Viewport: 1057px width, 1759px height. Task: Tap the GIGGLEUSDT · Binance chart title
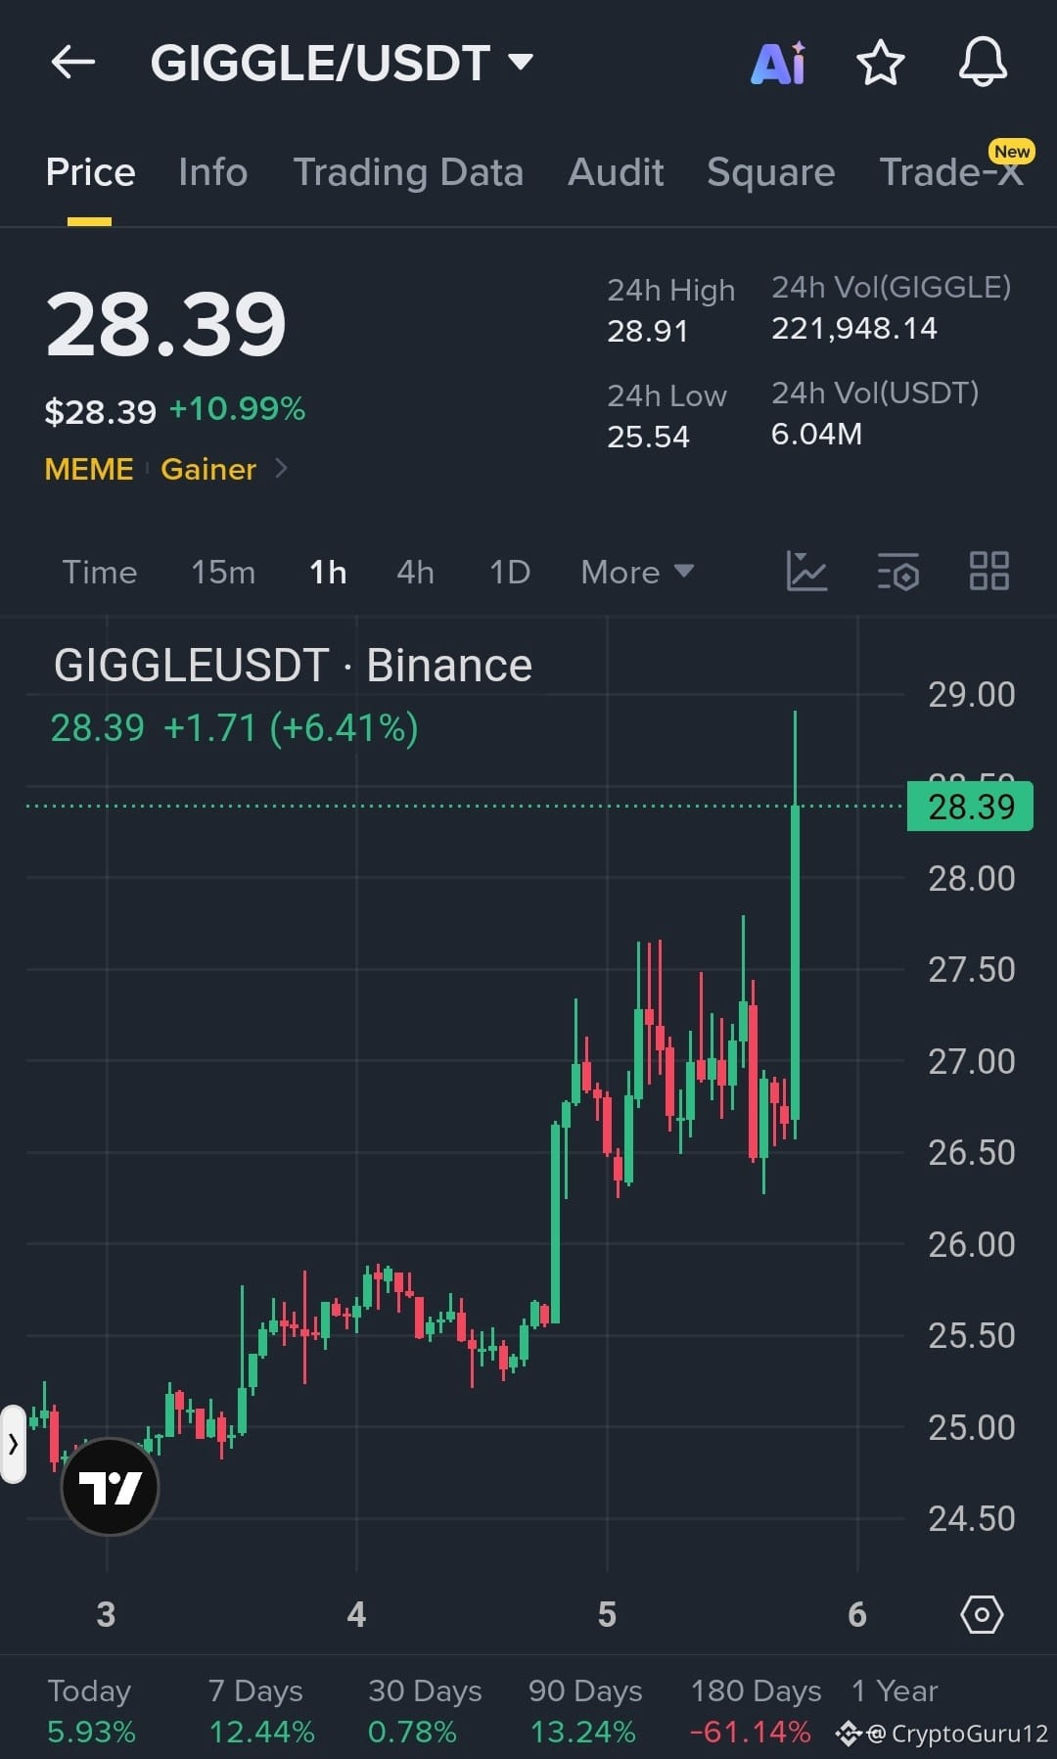click(x=293, y=666)
